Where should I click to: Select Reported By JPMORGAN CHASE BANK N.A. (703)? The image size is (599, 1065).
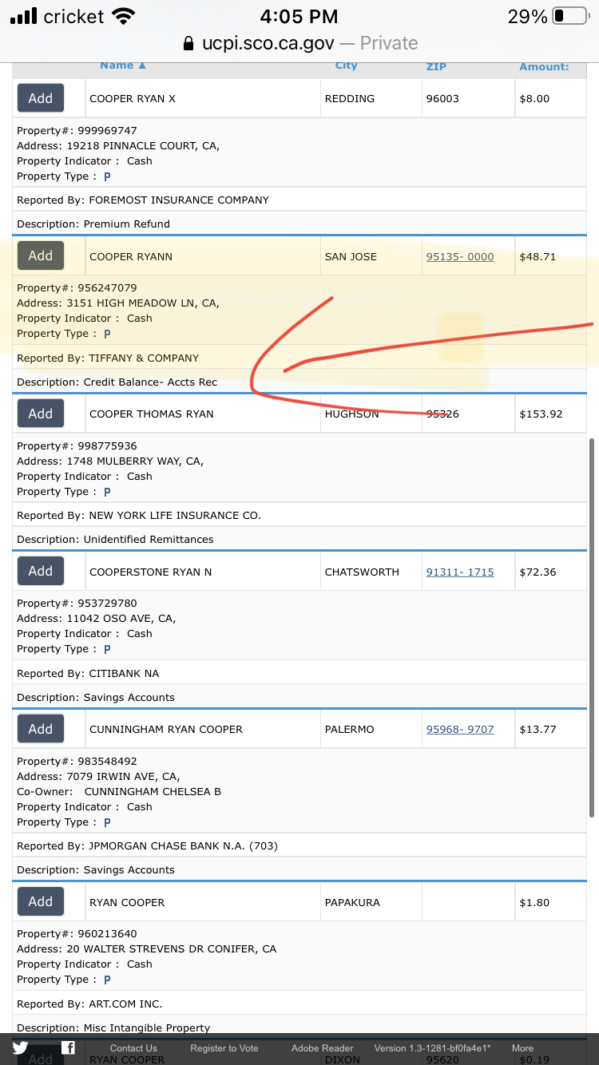(x=147, y=845)
